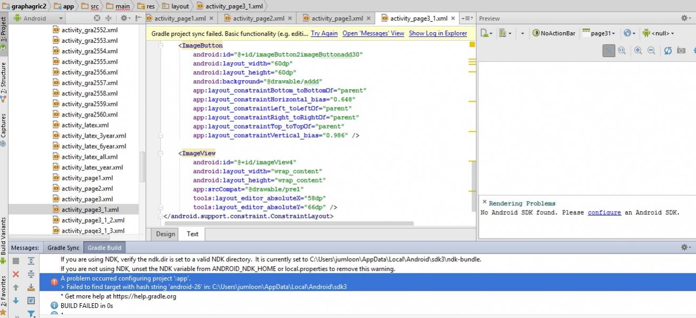Select the Gradle Build messages tab
Image resolution: width=696 pixels, height=318 pixels.
[x=104, y=247]
